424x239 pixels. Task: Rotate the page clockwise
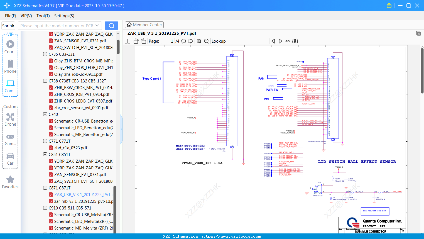(x=143, y=41)
